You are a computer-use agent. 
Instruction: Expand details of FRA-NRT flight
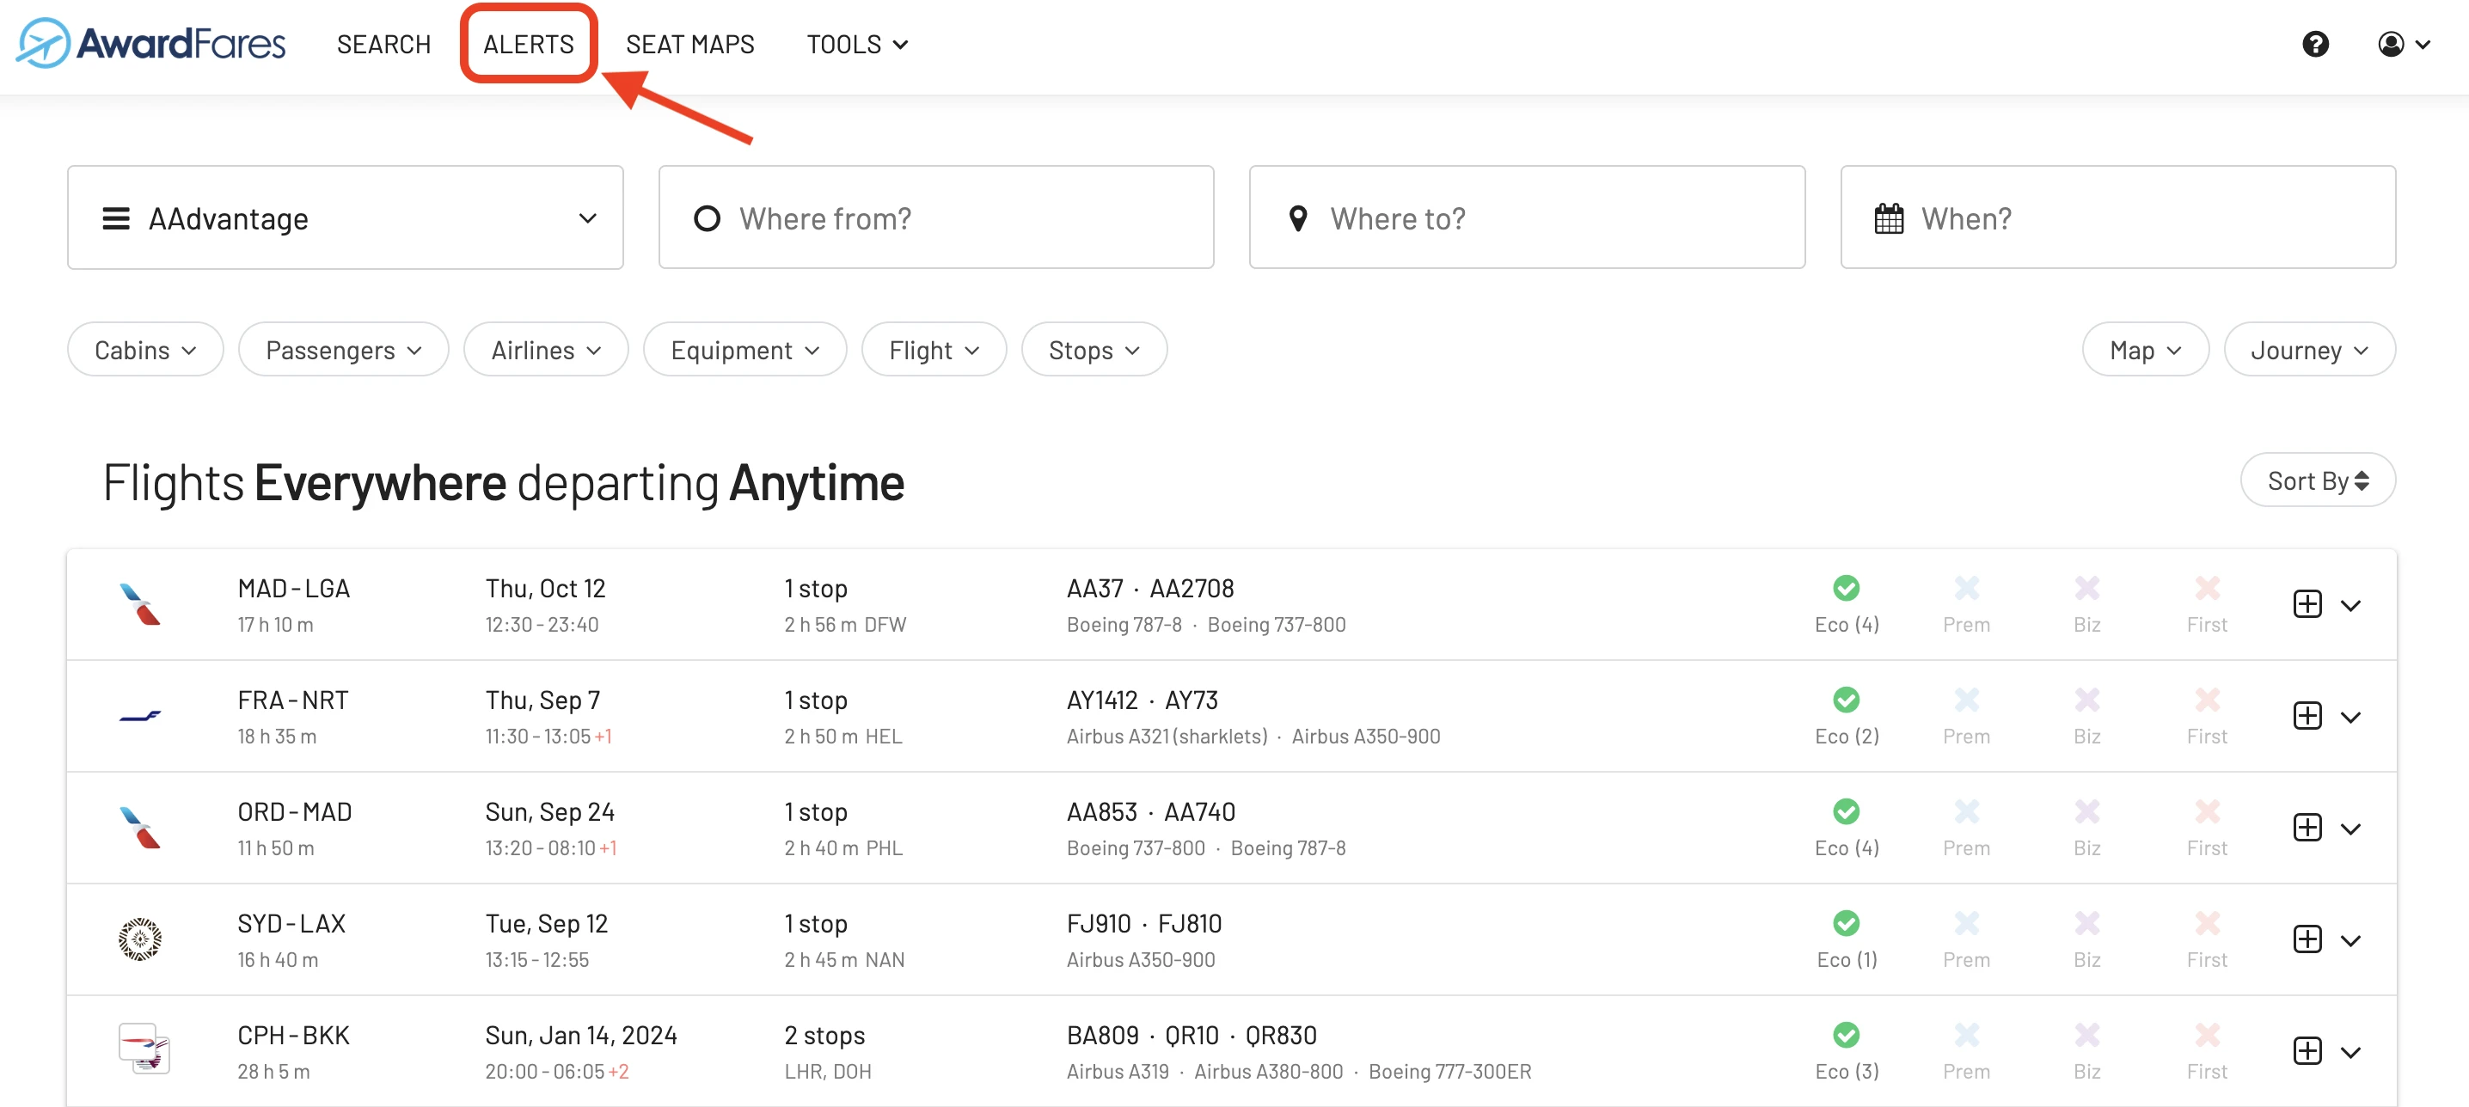pyautogui.click(x=2350, y=718)
